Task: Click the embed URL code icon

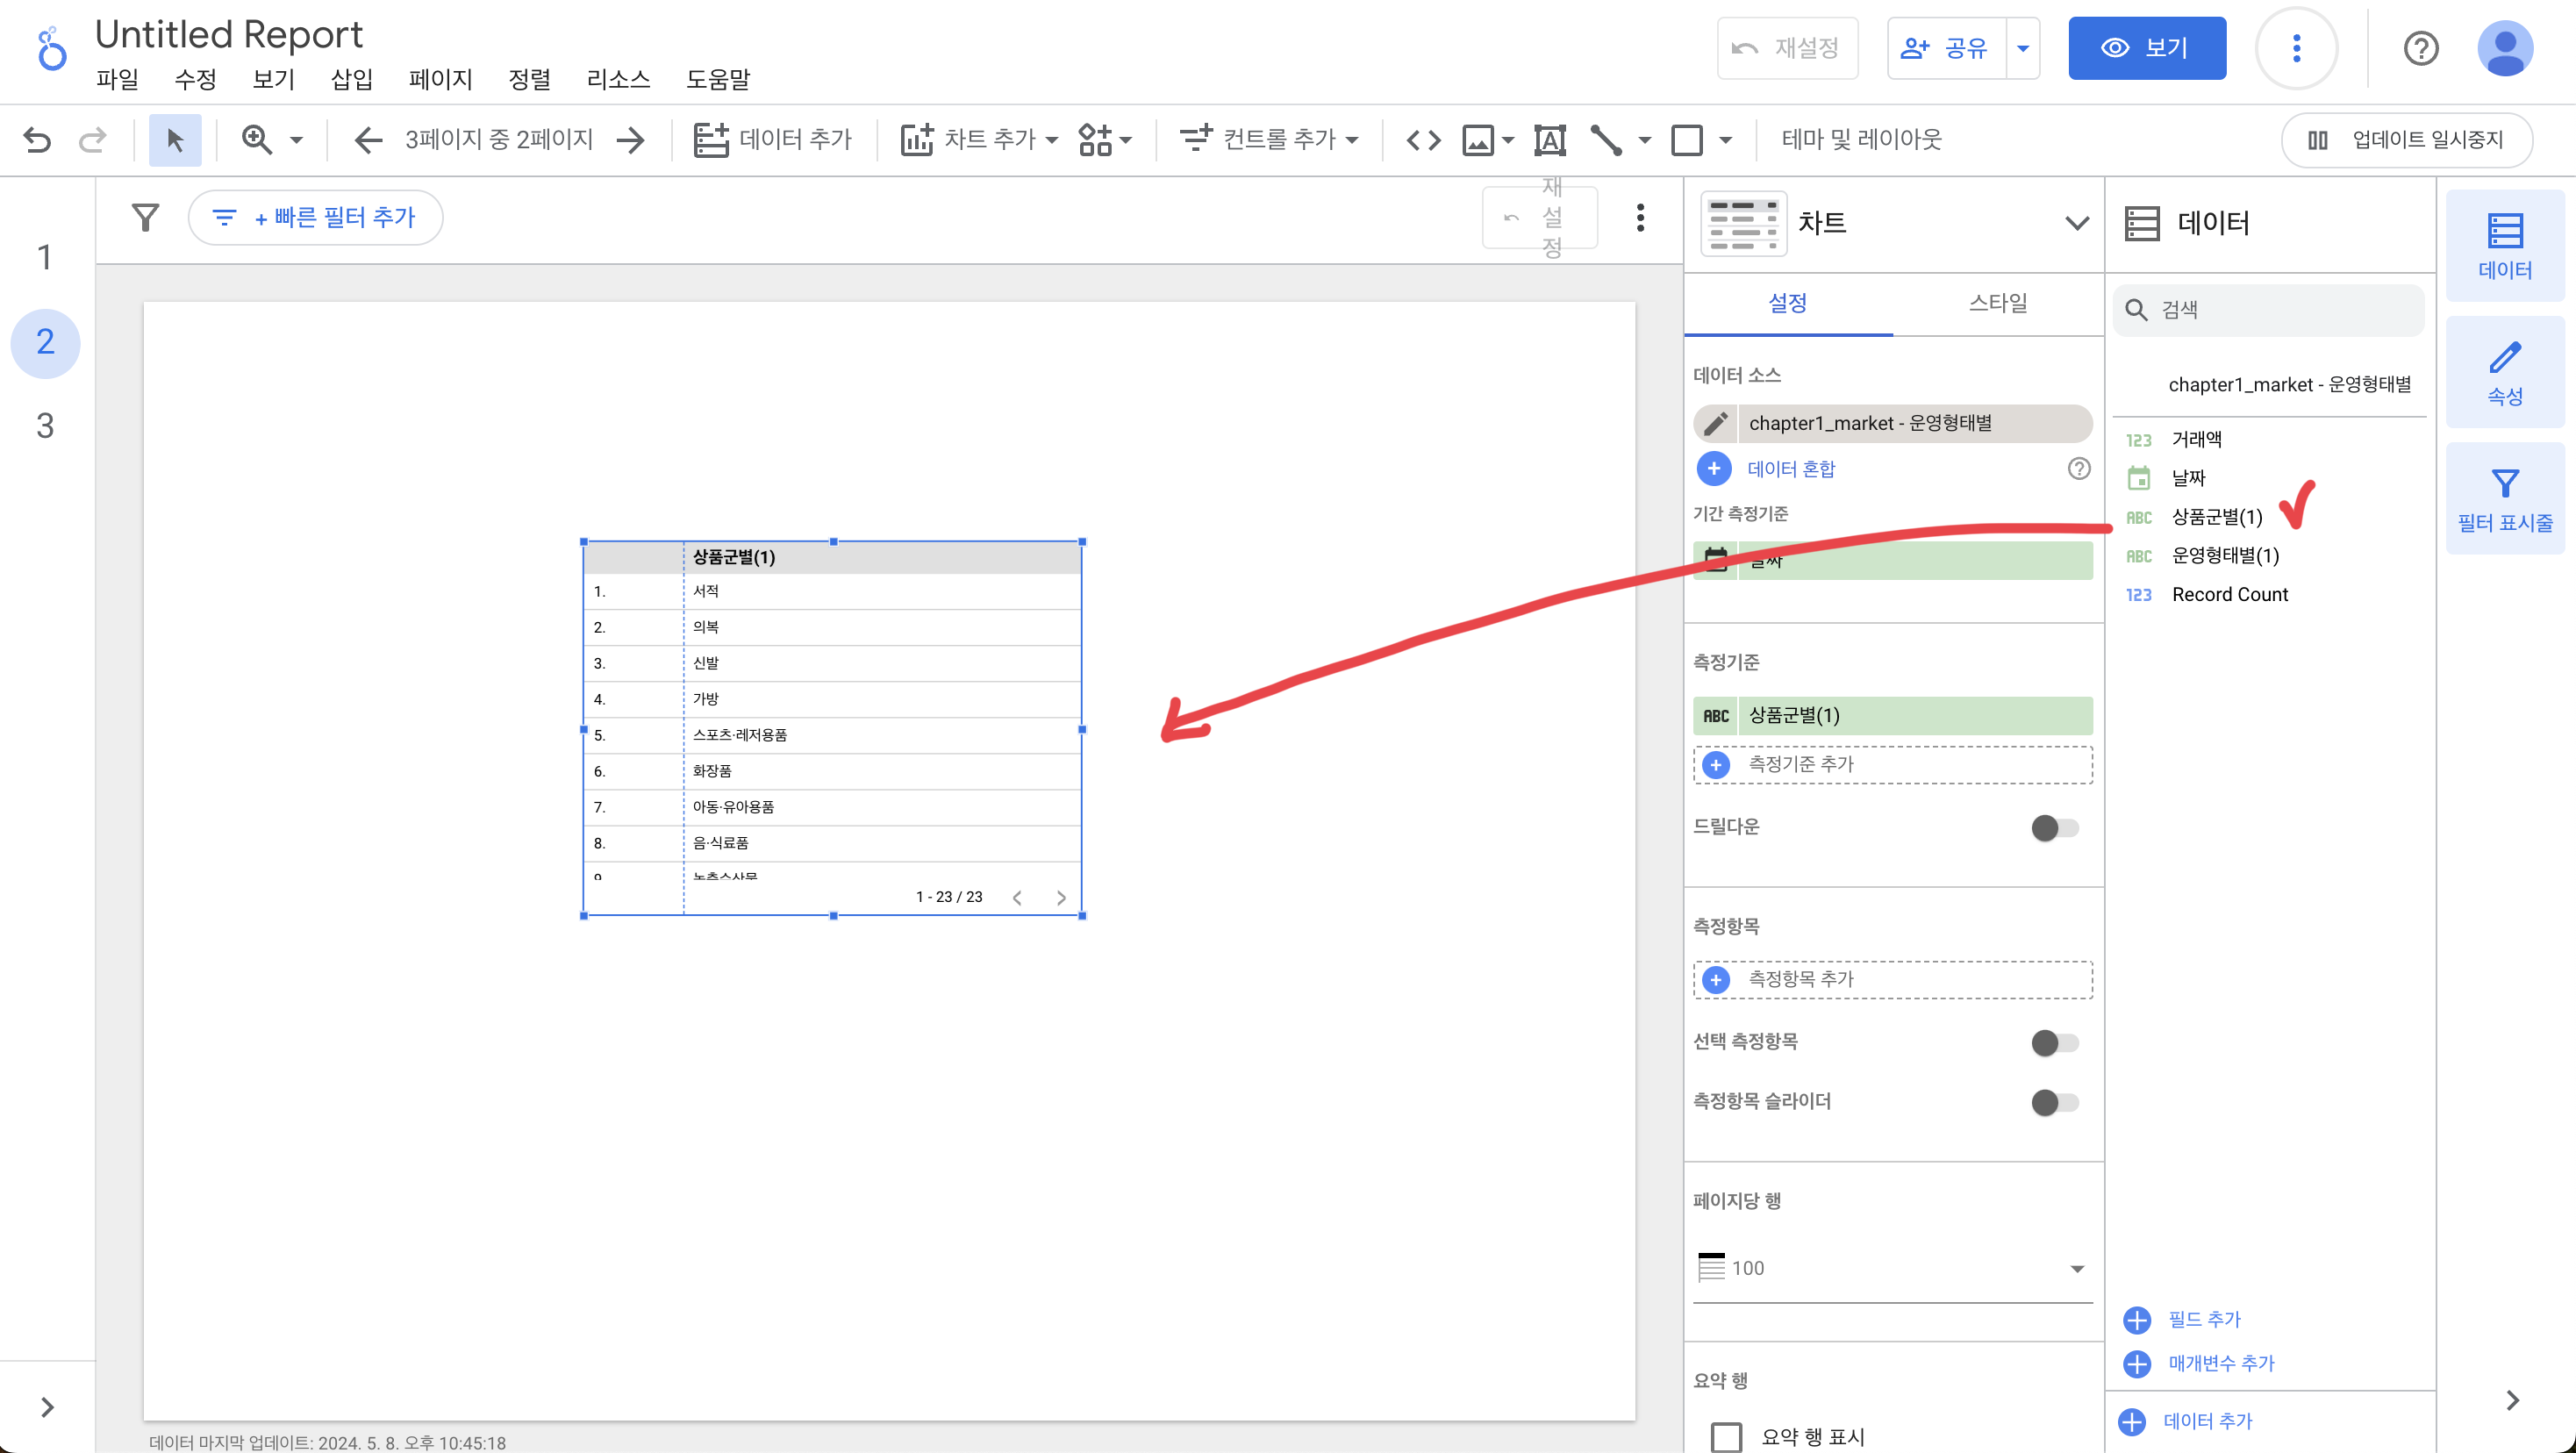Action: coord(1423,139)
